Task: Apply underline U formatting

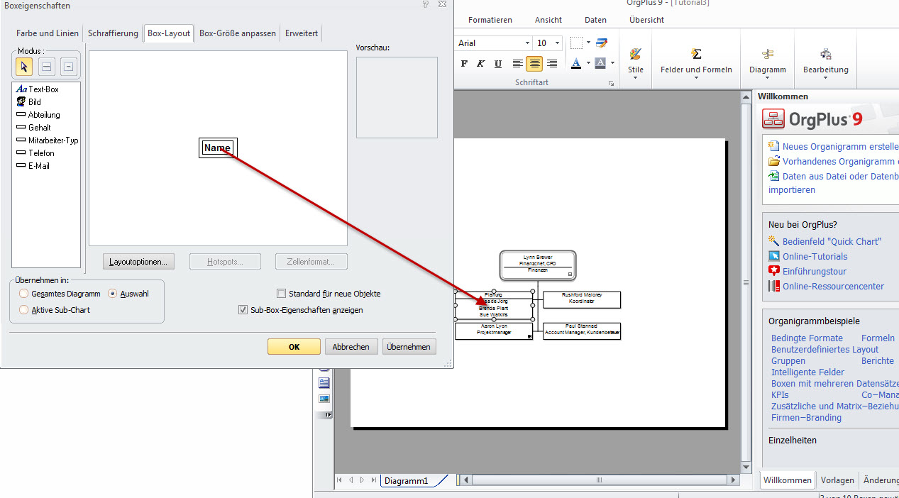Action: coord(498,64)
